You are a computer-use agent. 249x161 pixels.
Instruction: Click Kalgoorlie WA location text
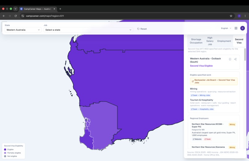[x=198, y=130]
